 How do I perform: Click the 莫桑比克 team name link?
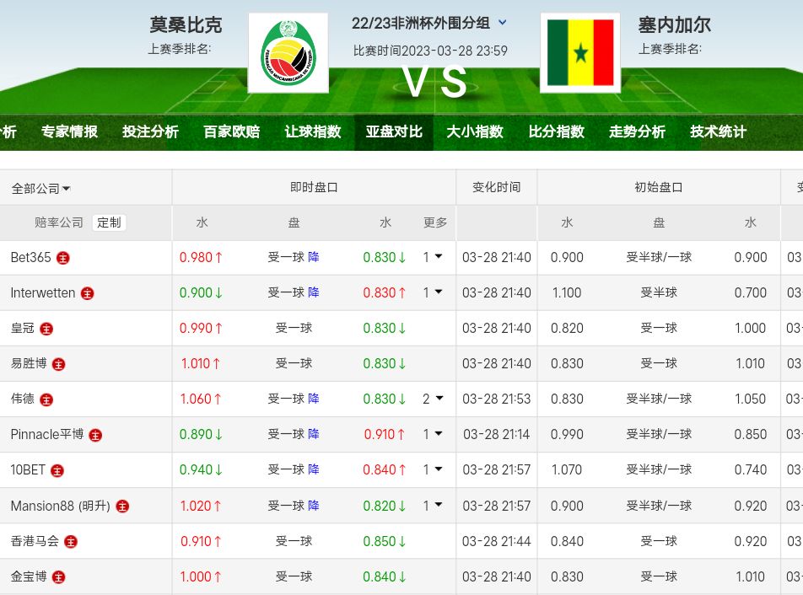tap(186, 25)
